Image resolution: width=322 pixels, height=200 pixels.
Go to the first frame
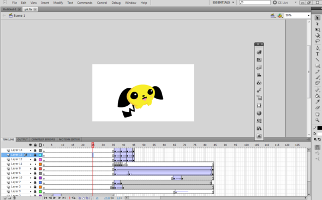click(45, 198)
